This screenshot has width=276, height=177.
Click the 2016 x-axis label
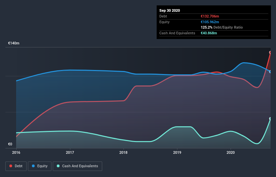[16, 152]
